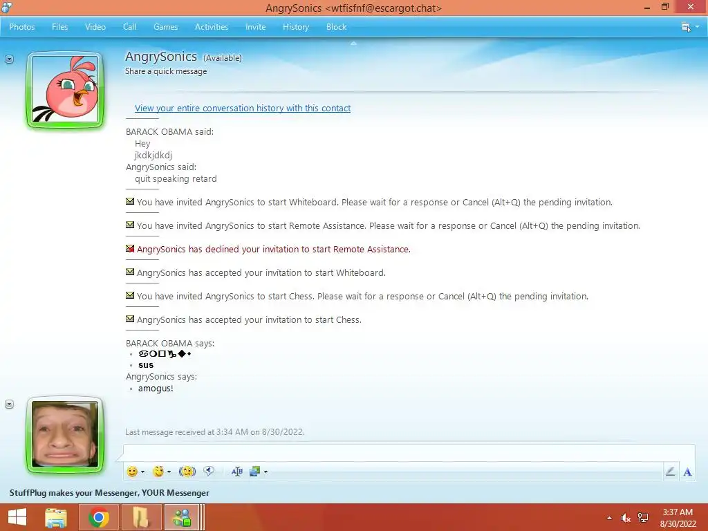Open the Activities menu
Screen dimensions: 708x531
[212, 27]
